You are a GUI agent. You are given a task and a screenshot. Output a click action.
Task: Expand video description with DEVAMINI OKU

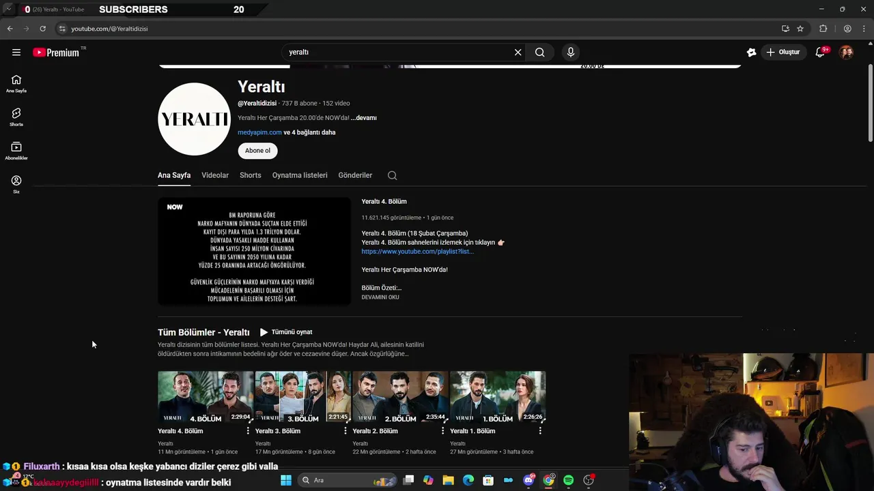380,297
